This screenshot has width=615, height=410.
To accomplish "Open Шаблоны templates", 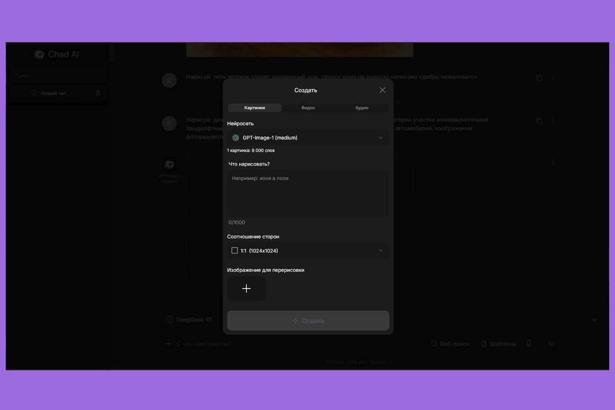I will [x=498, y=344].
